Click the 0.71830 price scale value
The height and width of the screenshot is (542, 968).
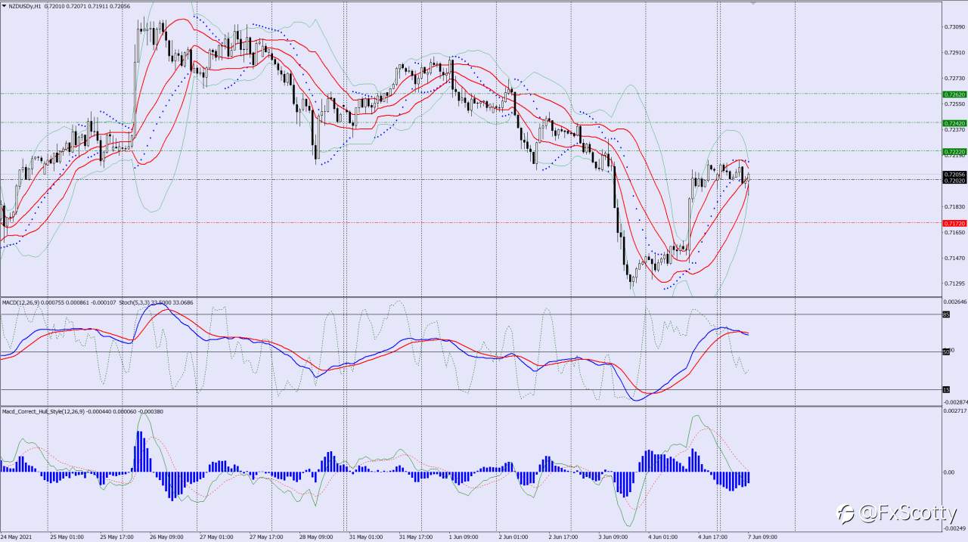click(x=954, y=206)
